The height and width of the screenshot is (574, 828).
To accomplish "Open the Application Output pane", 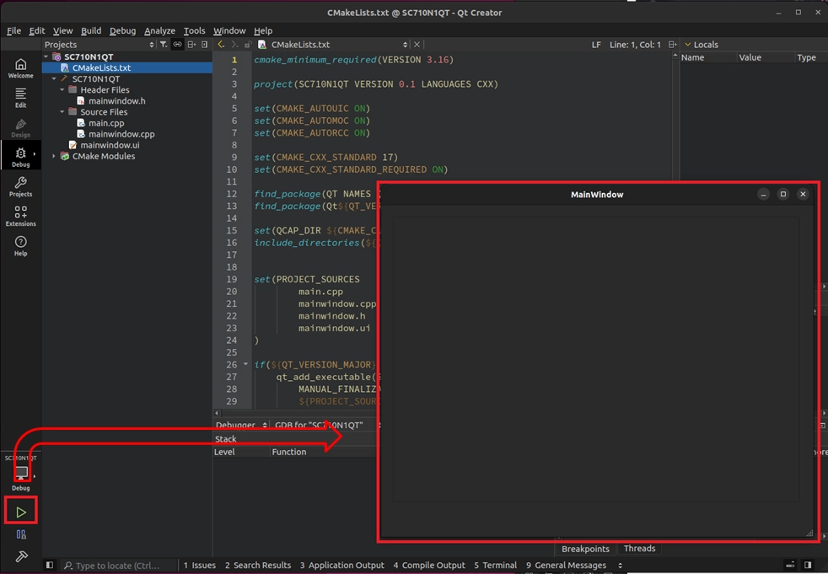I will click(x=341, y=566).
